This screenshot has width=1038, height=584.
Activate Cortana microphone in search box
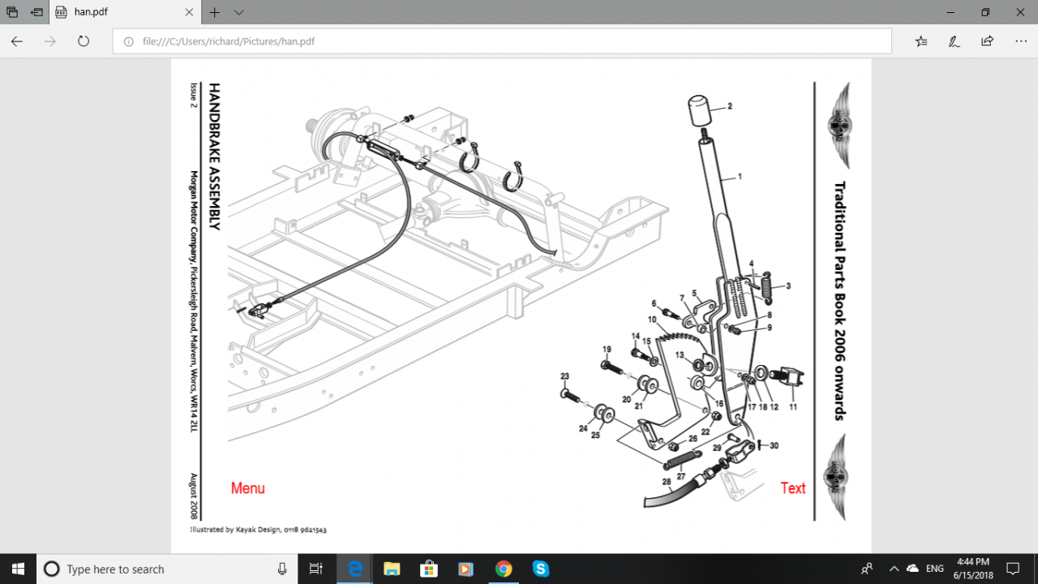(x=282, y=569)
